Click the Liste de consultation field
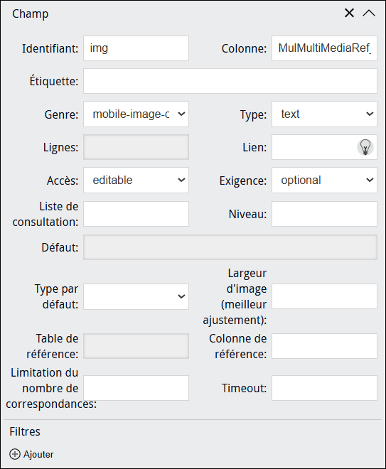 [136, 214]
